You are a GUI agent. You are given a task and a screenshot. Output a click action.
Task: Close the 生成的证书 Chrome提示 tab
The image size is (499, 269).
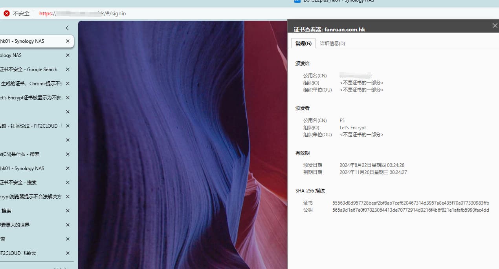68,84
